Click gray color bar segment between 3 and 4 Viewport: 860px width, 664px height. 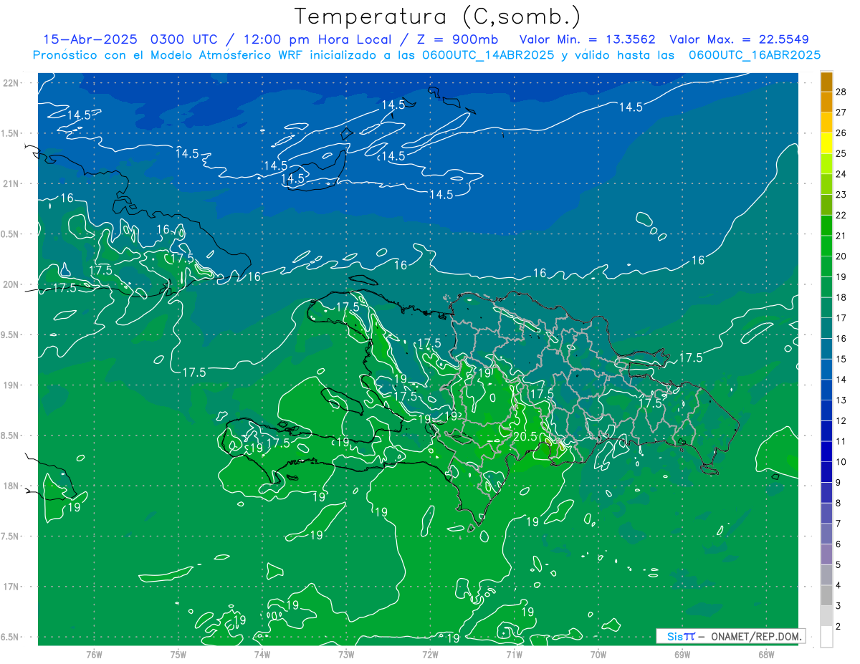(x=826, y=595)
